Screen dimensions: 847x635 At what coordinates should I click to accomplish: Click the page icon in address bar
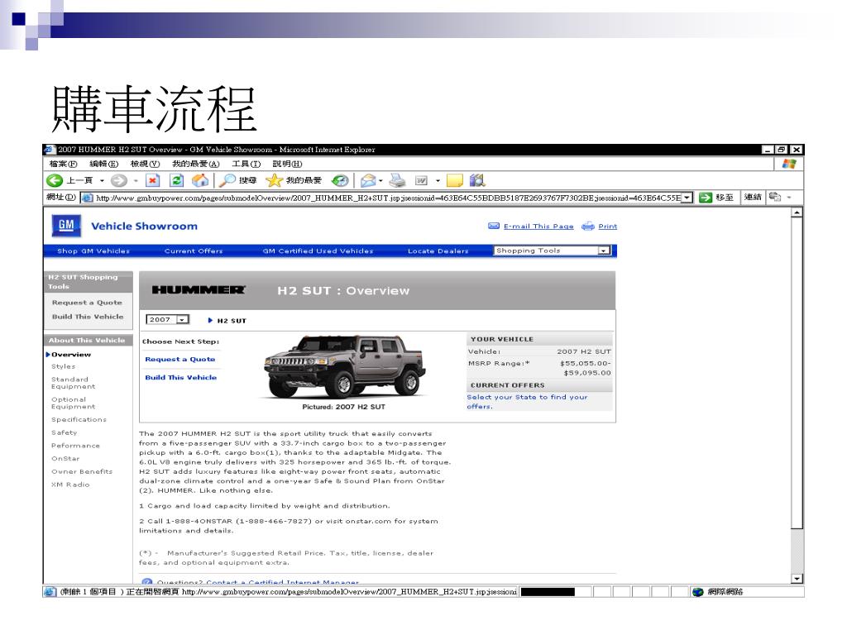click(x=87, y=198)
